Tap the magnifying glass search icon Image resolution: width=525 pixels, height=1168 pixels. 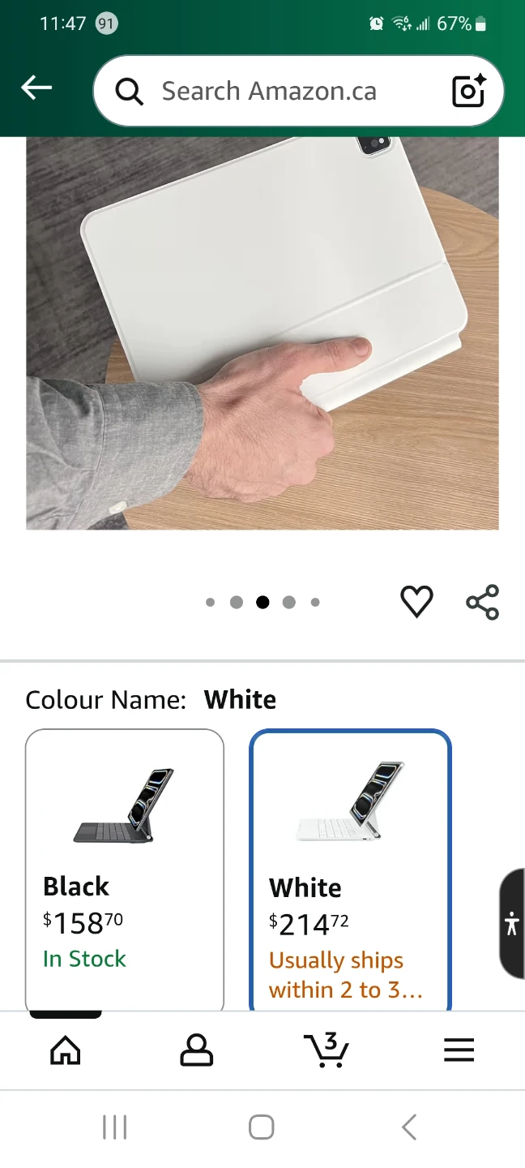point(129,92)
